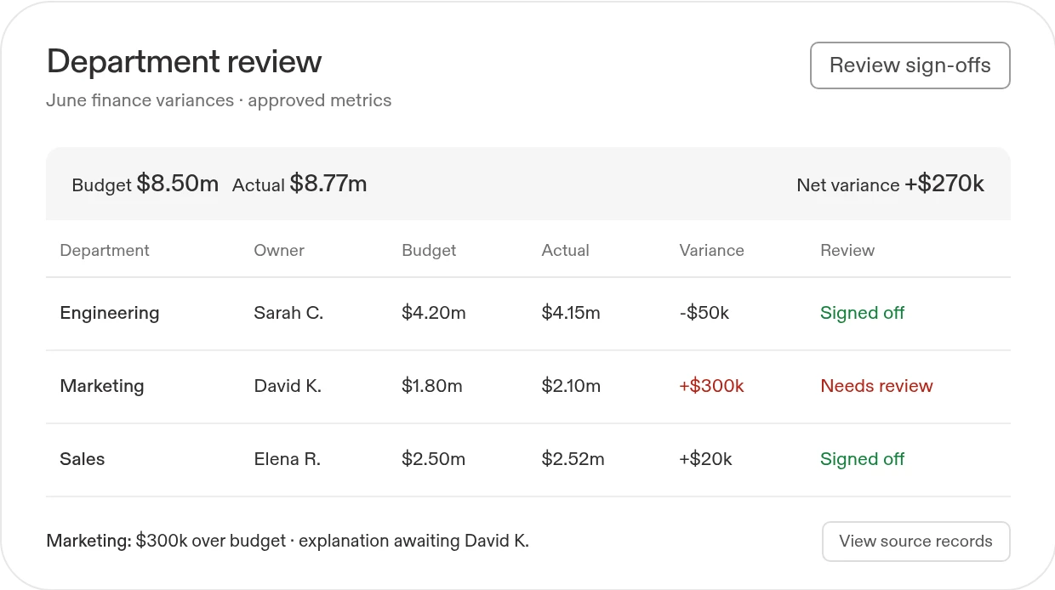The image size is (1055, 590).
Task: Click the -$50k variance value
Action: tap(704, 314)
